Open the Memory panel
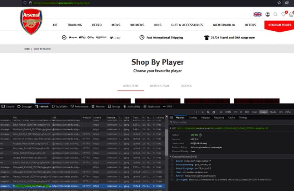 coord(98,106)
